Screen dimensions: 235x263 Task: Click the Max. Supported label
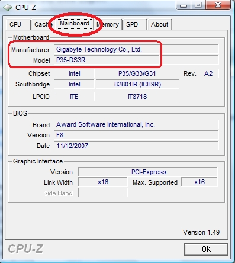(155, 182)
